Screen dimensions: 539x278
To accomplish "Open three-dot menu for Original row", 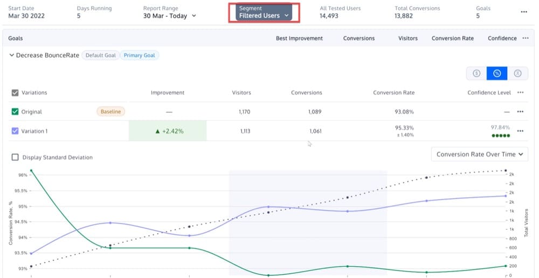I will point(520,112).
